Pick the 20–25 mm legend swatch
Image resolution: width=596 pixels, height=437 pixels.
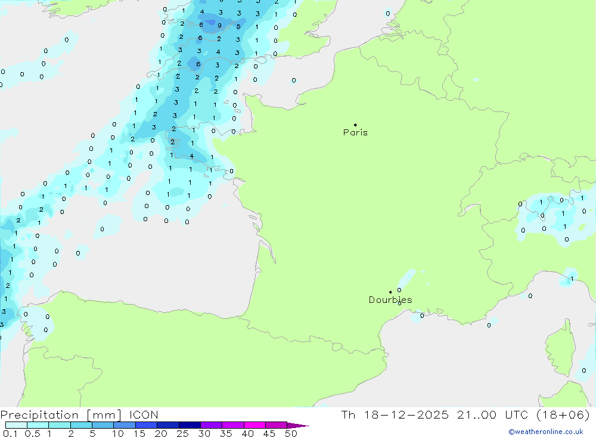167,425
